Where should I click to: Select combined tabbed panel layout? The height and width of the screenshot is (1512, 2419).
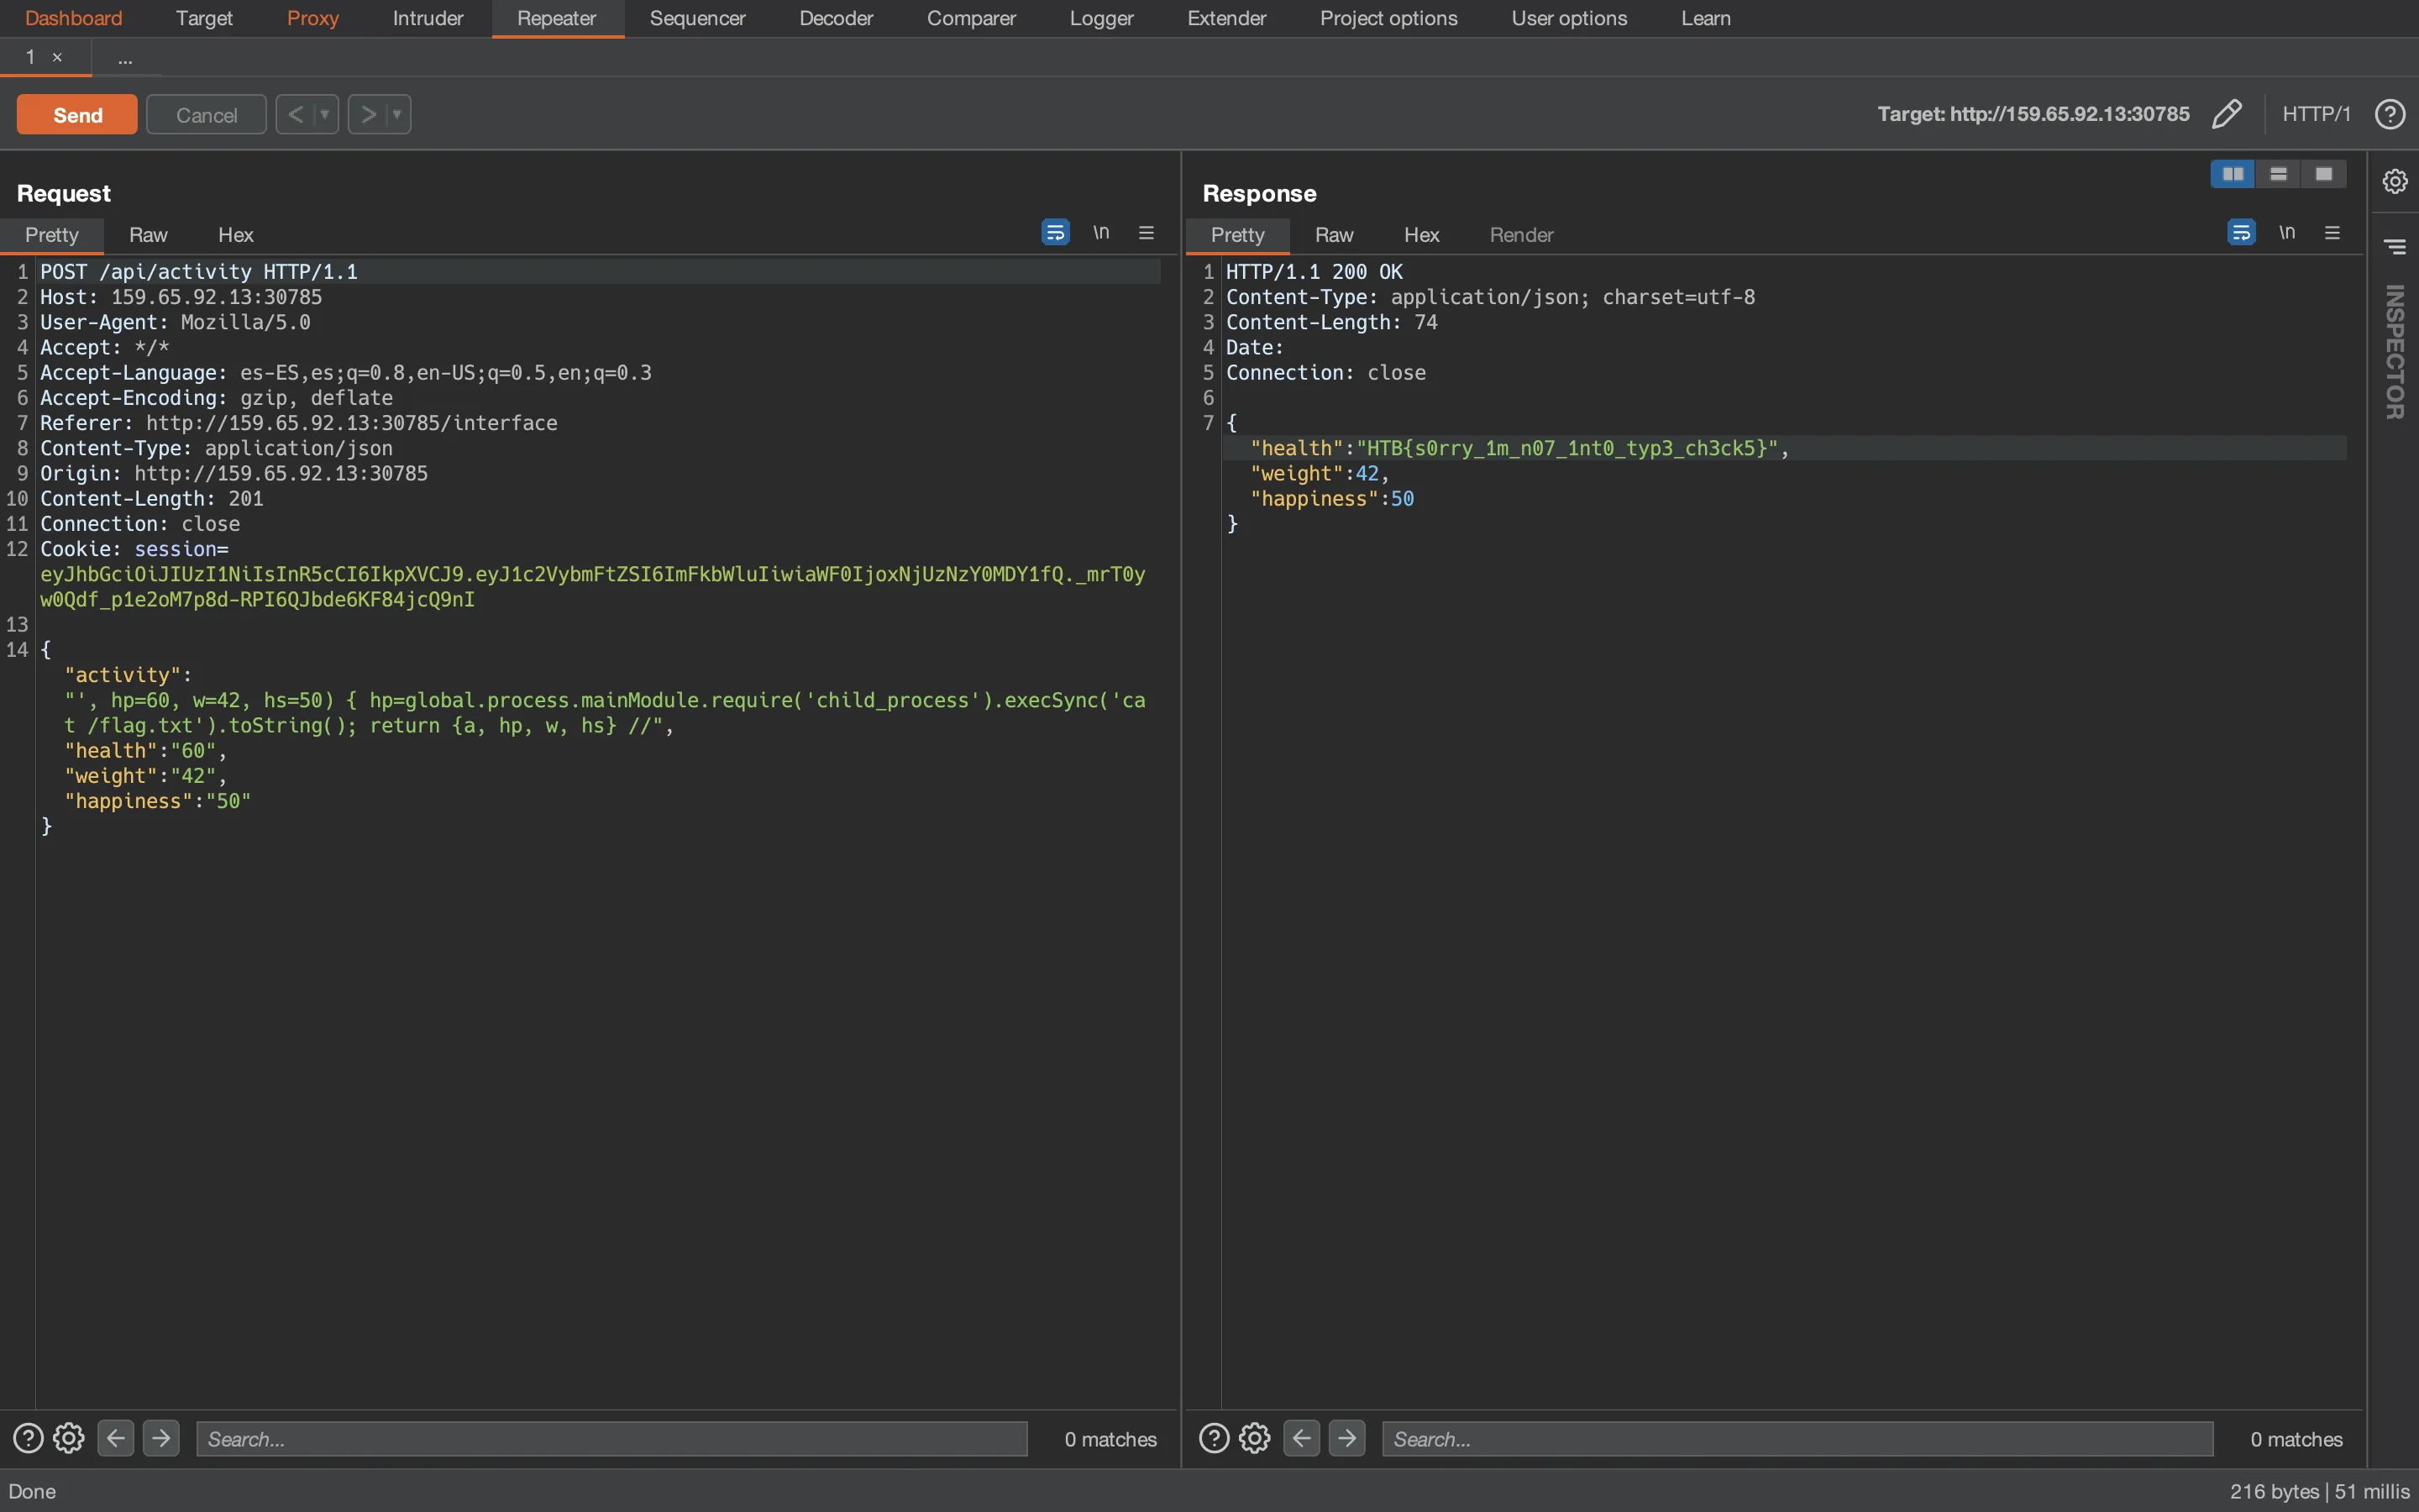[2323, 174]
